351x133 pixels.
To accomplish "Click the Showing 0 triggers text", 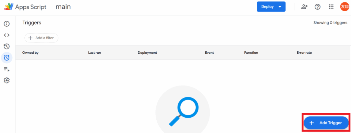I will (x=330, y=23).
